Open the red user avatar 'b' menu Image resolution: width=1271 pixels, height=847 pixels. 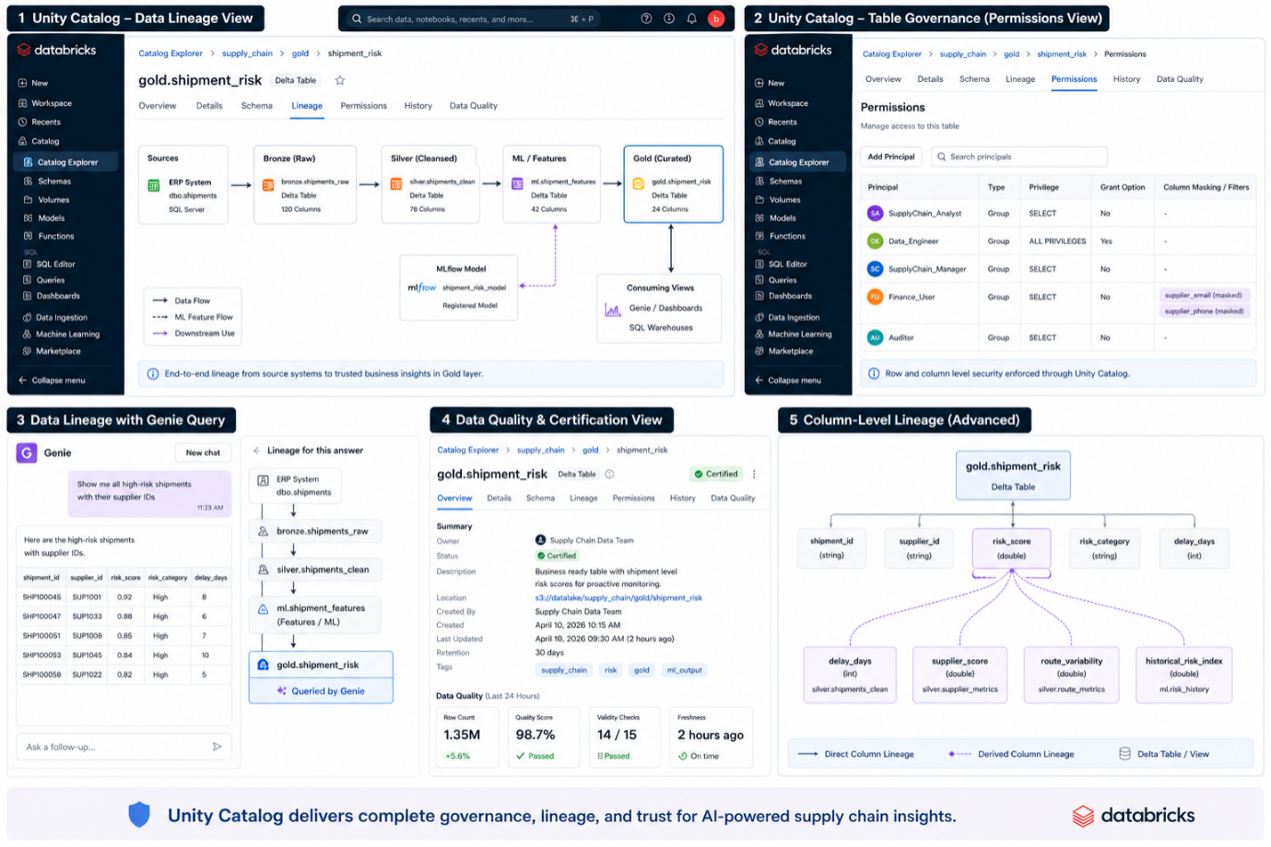pos(716,18)
